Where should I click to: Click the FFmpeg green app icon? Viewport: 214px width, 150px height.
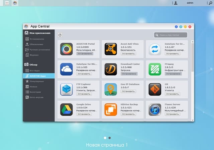pos(155,69)
